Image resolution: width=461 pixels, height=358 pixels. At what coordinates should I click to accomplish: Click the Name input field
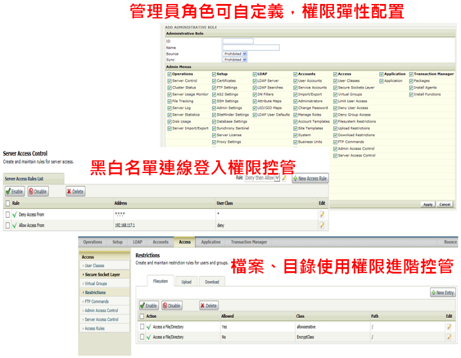pos(251,47)
